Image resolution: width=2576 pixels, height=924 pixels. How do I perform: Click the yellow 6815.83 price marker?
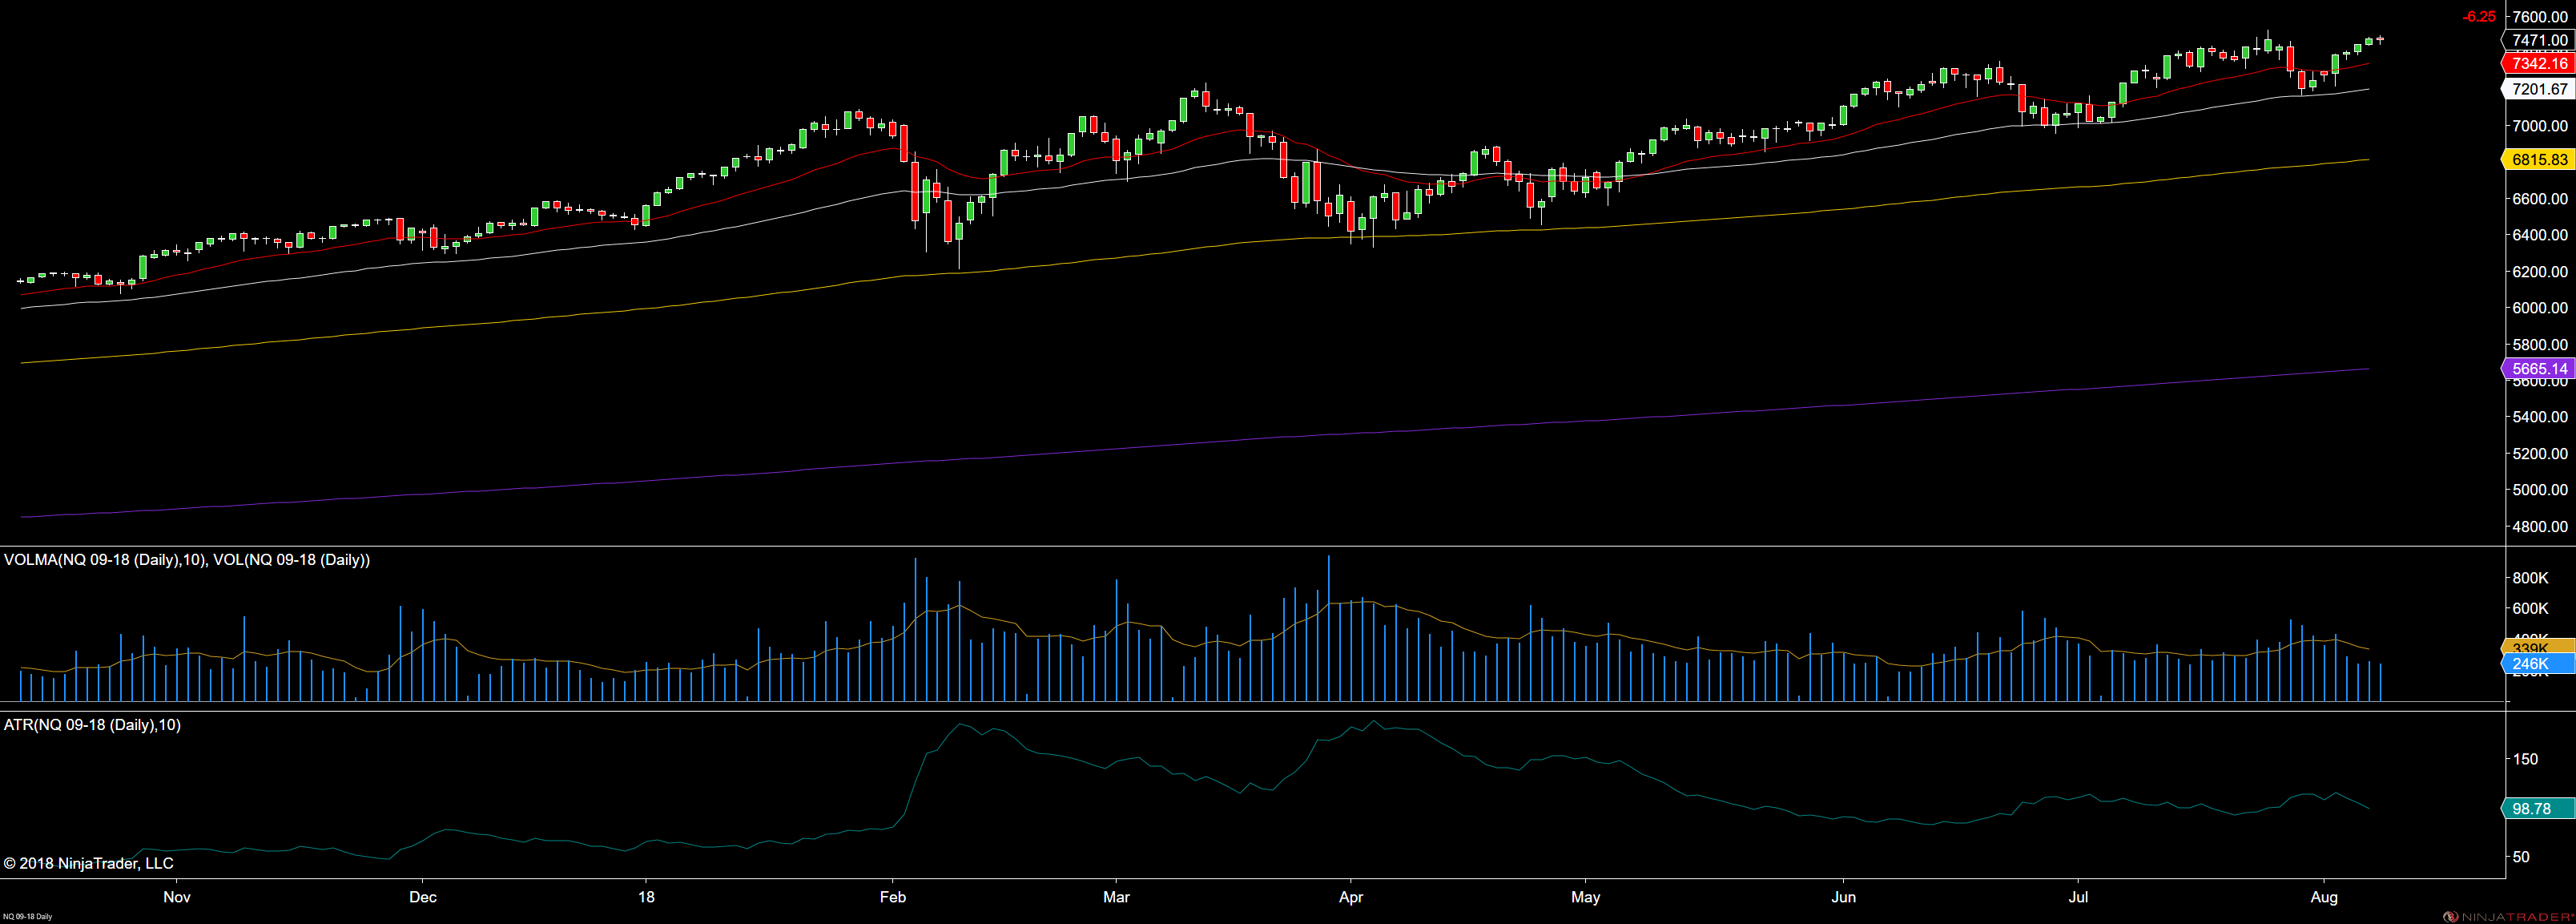[x=2539, y=160]
